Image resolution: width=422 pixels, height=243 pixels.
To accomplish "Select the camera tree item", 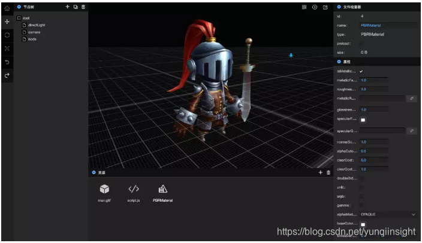I will pos(34,32).
